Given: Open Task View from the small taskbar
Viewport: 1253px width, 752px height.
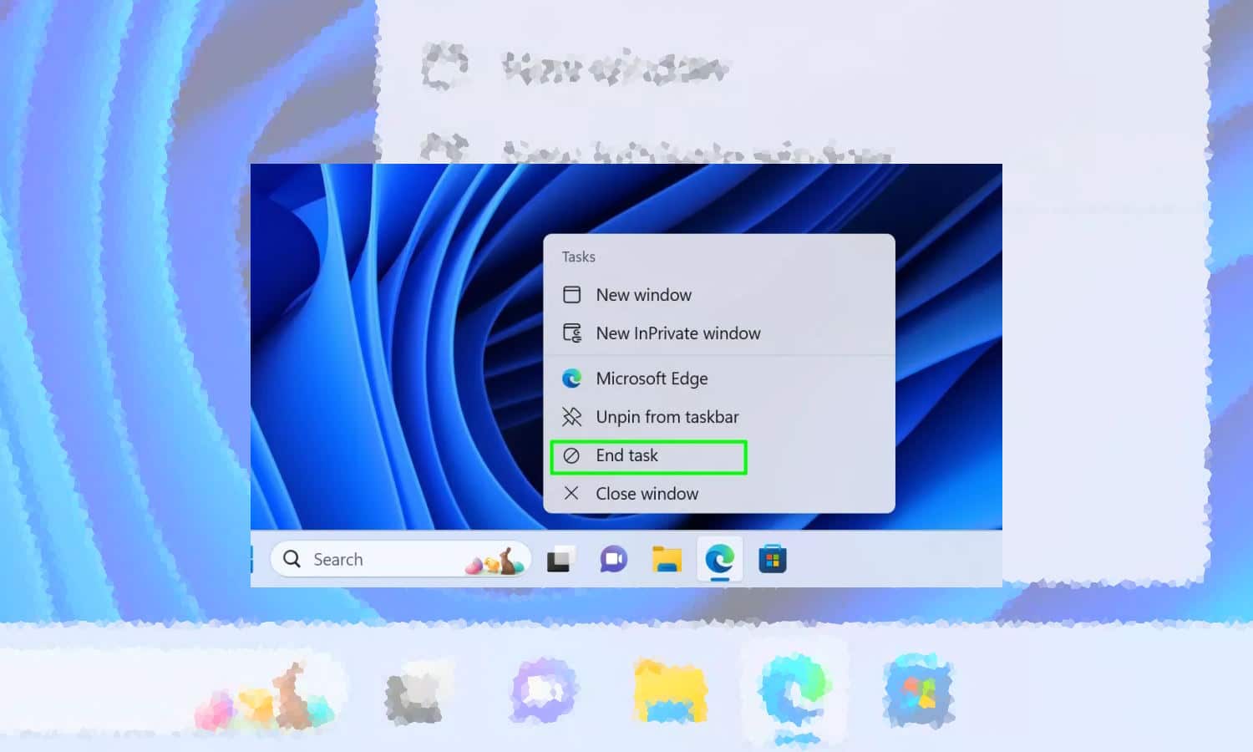Looking at the screenshot, I should [x=560, y=560].
